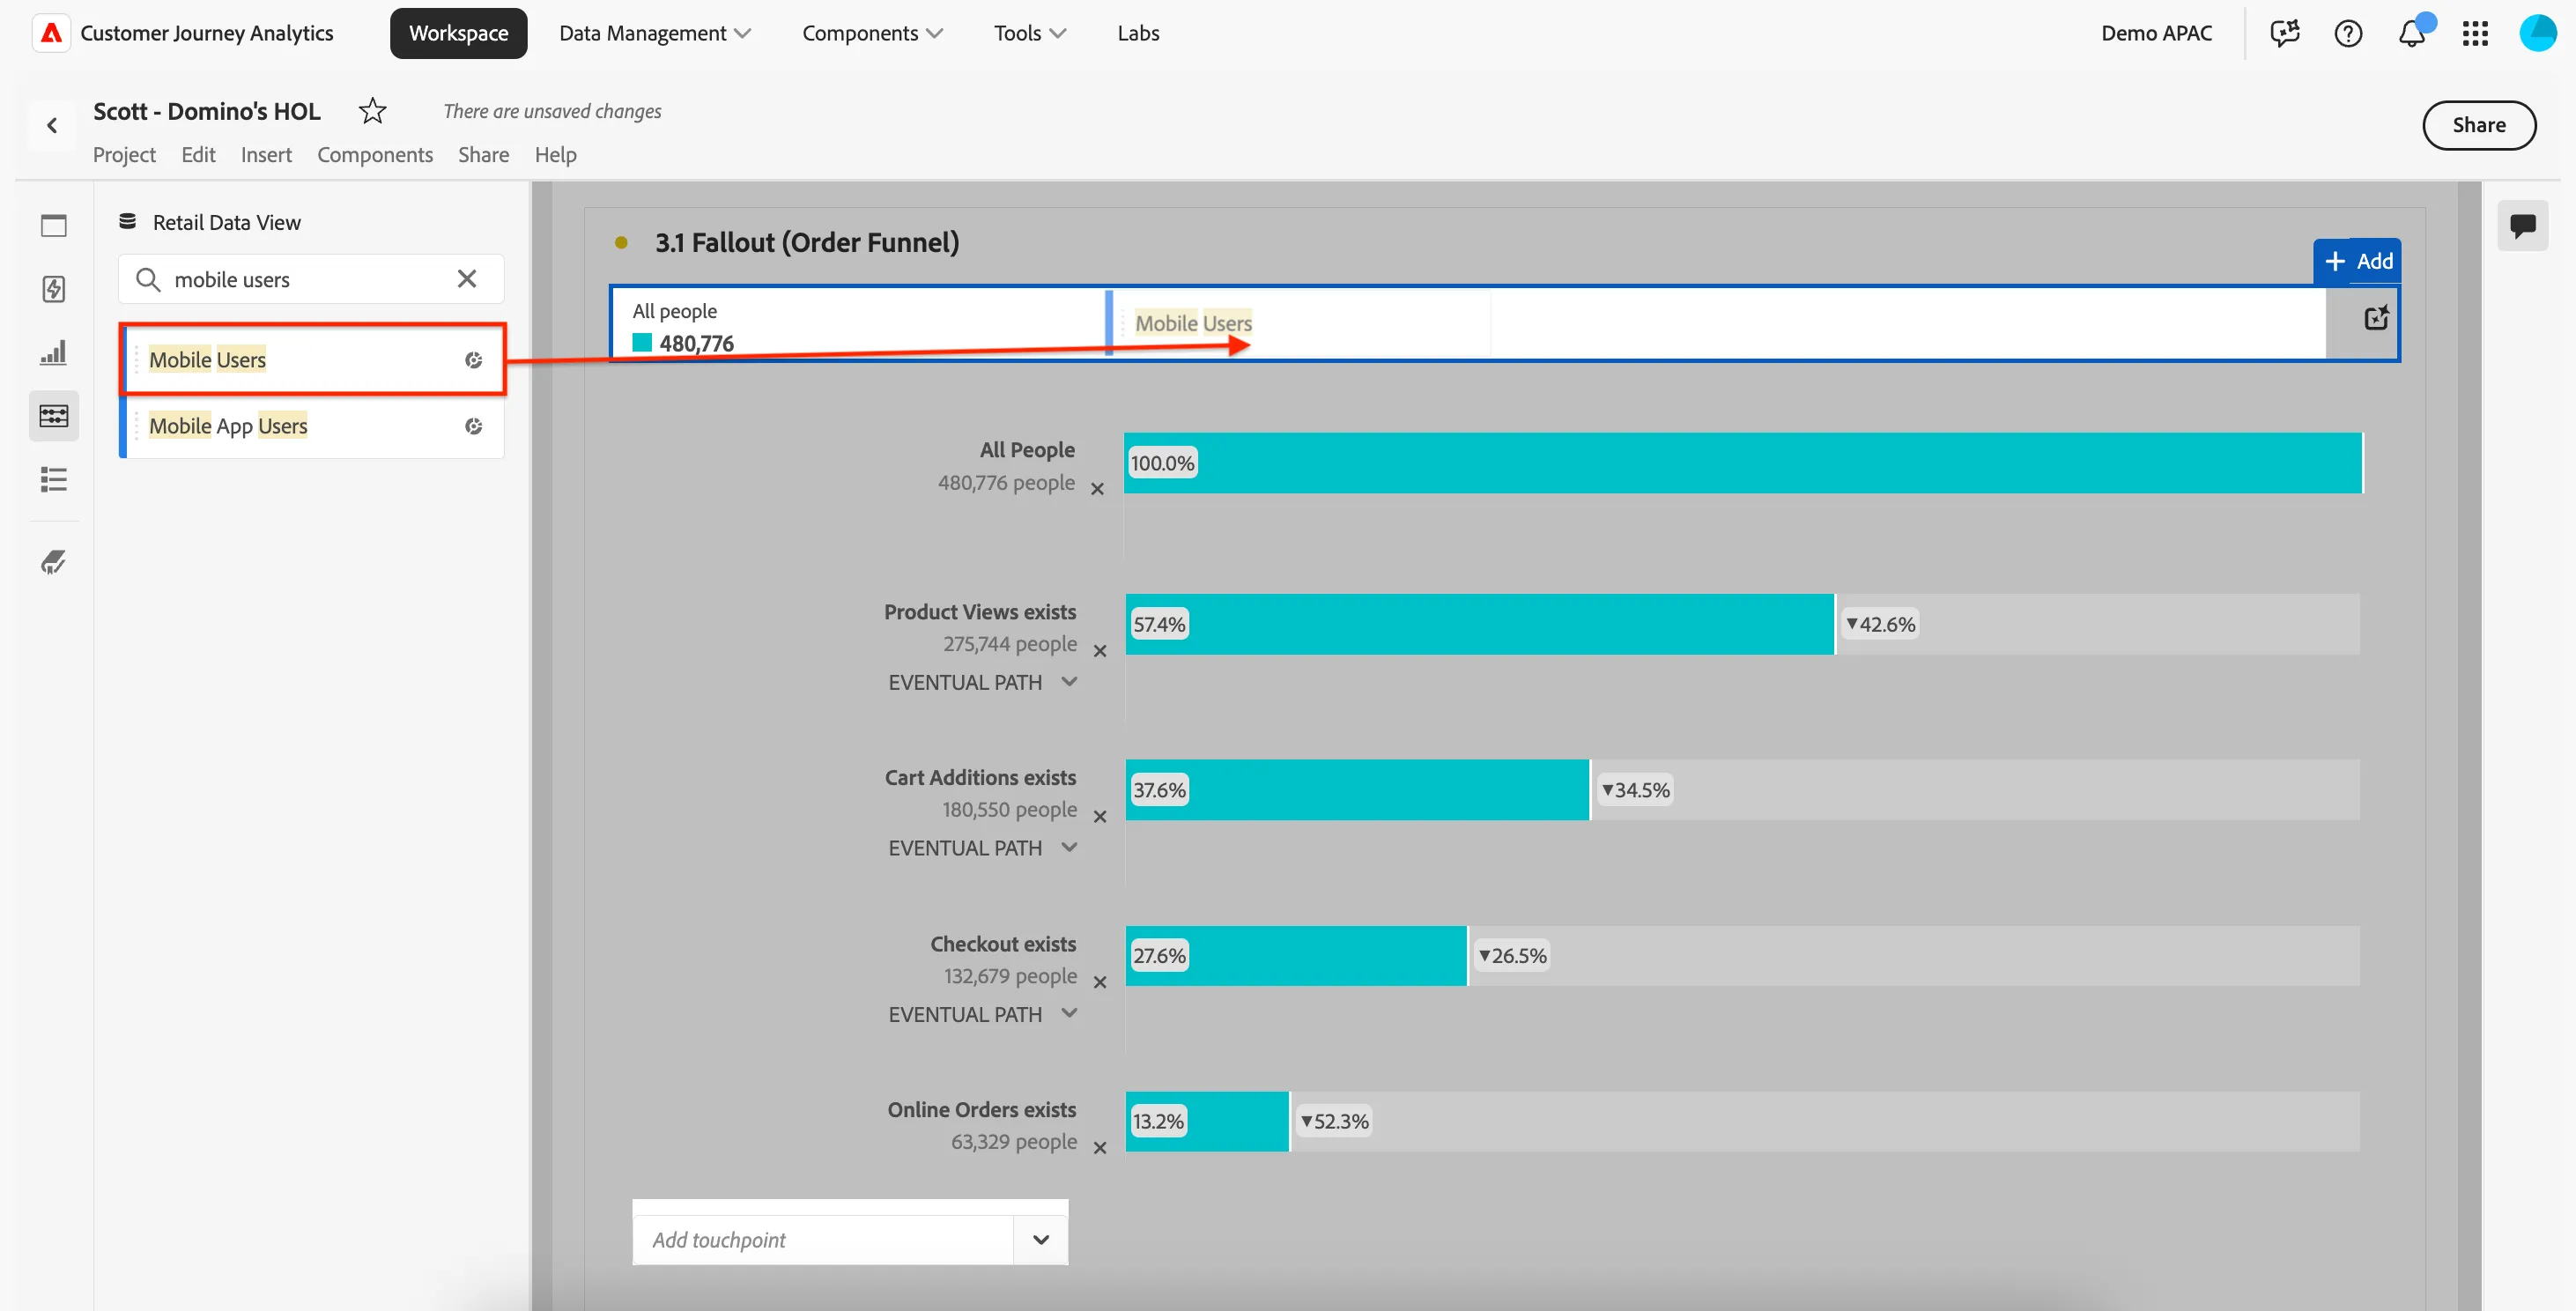2576x1311 pixels.
Task: Click the Add touchpoint input field
Action: [823, 1240]
